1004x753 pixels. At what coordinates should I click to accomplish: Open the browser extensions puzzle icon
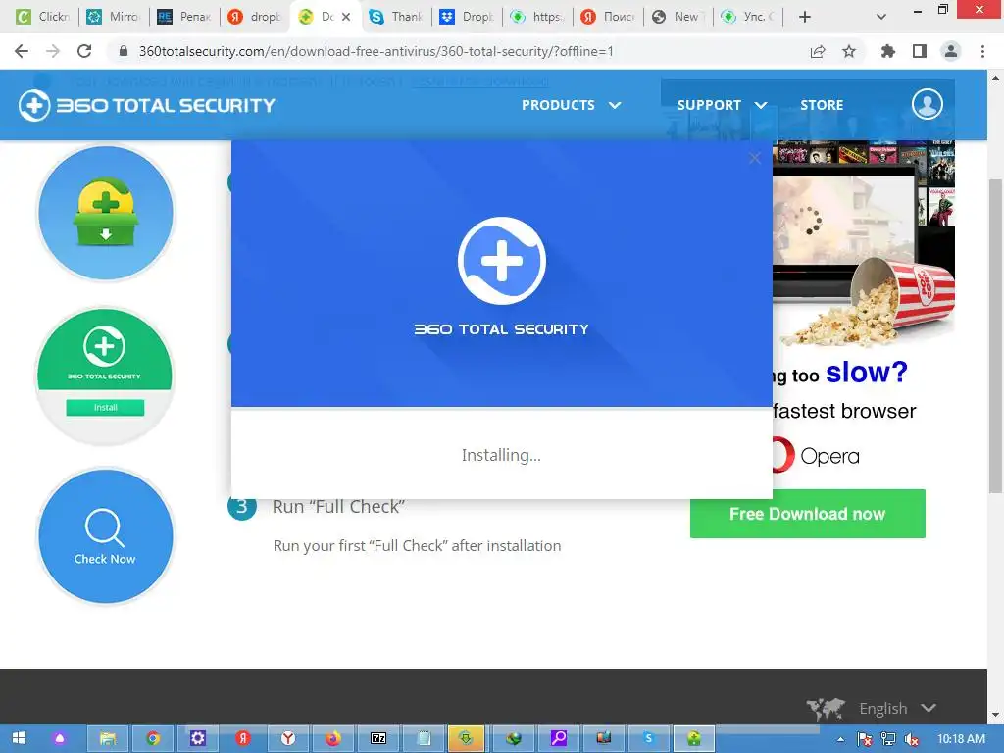888,51
